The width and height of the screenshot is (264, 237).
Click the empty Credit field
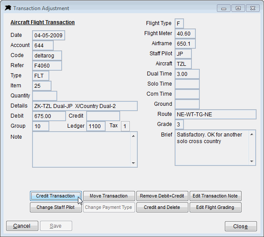pyautogui.click(x=103, y=116)
